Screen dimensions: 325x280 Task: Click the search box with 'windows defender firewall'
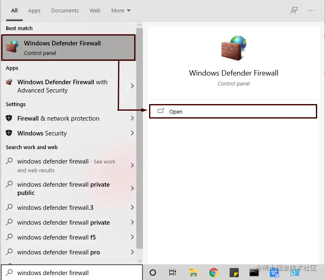(x=72, y=273)
